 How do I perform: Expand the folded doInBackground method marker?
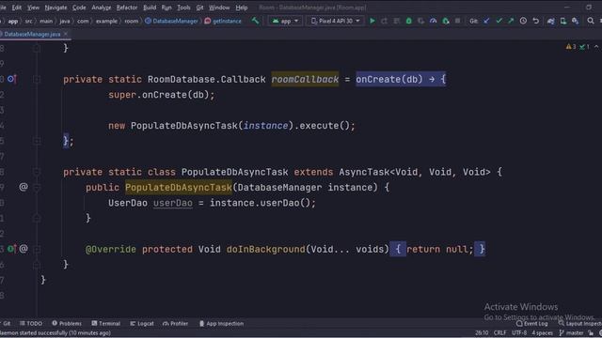click(37, 249)
